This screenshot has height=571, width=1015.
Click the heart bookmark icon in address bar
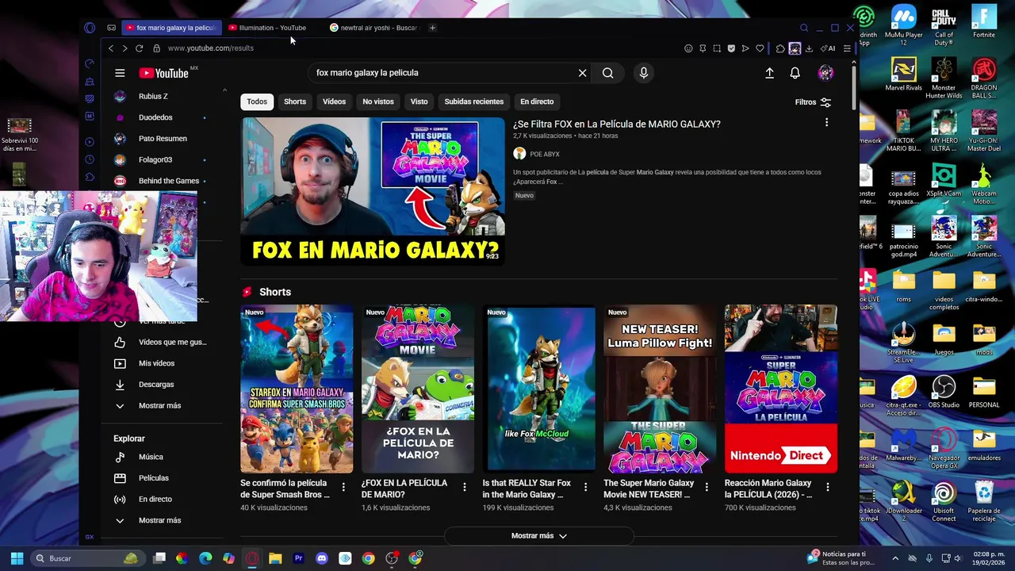click(x=760, y=48)
